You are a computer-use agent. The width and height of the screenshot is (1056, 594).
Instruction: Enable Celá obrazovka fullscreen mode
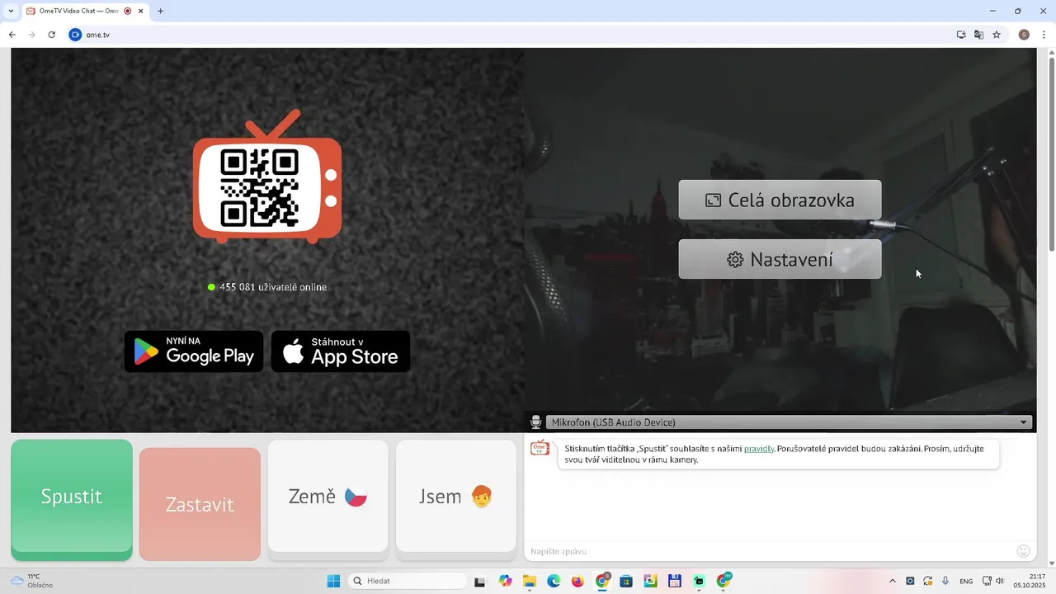[780, 200]
